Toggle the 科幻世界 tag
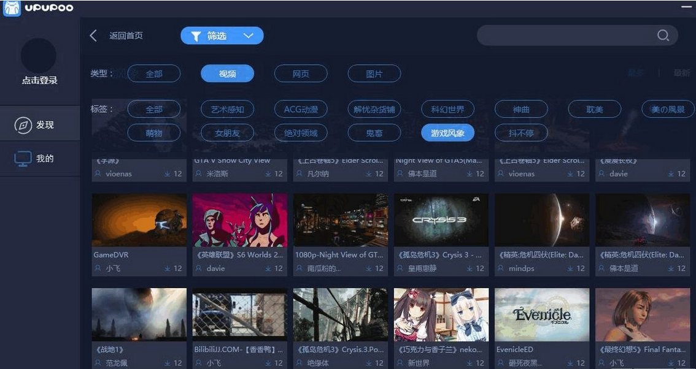Screen dimensions: 696x369 [x=448, y=109]
